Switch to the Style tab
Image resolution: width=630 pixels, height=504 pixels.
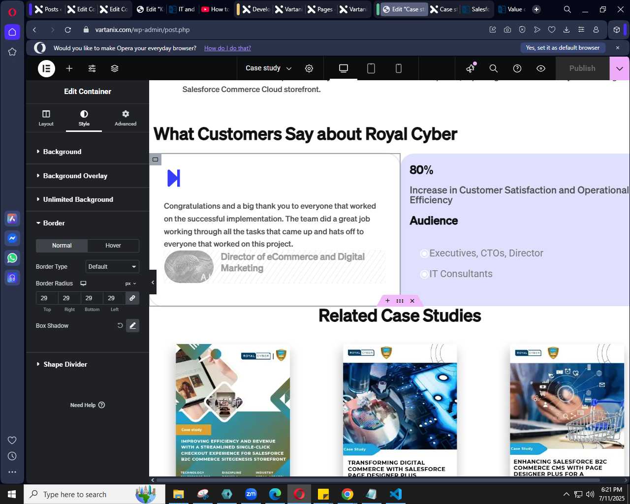tap(84, 118)
